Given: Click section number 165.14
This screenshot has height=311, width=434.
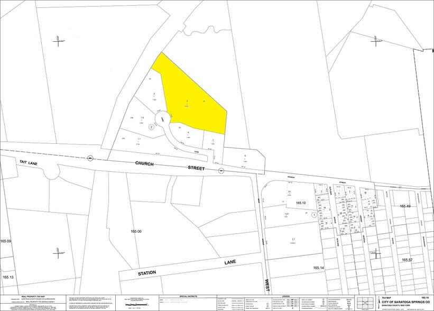Looking at the screenshot, I should point(320,269).
